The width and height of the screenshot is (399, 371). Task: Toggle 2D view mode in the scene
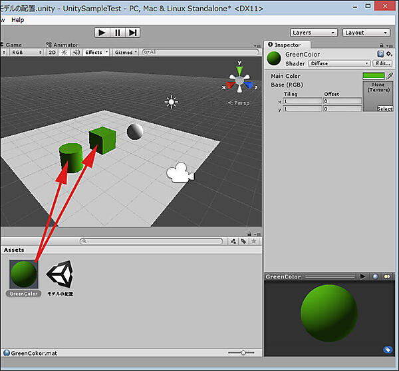tap(52, 52)
